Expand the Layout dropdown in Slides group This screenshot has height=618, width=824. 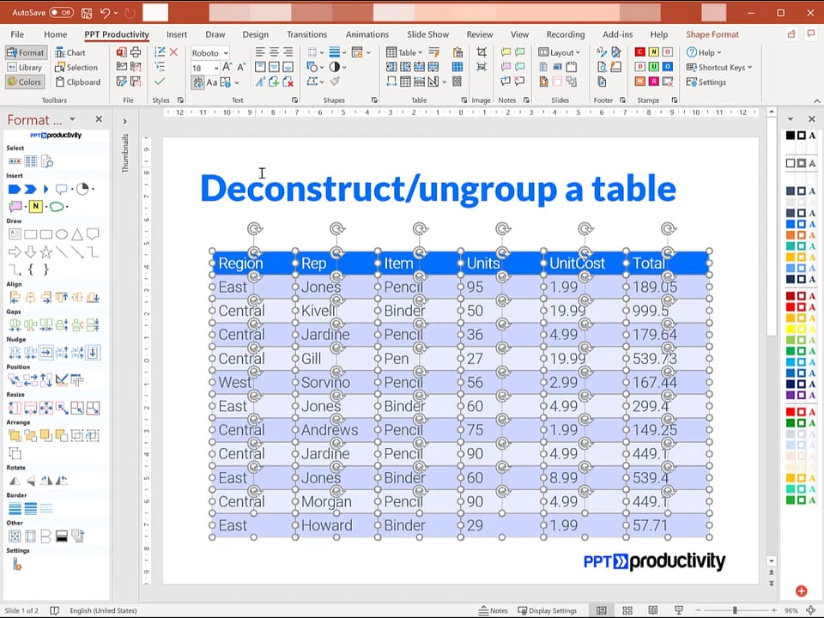(560, 52)
